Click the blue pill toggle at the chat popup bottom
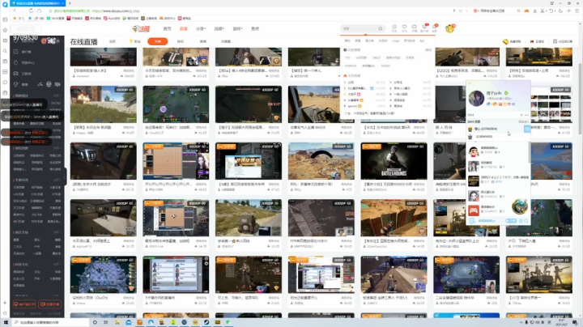 click(x=511, y=221)
